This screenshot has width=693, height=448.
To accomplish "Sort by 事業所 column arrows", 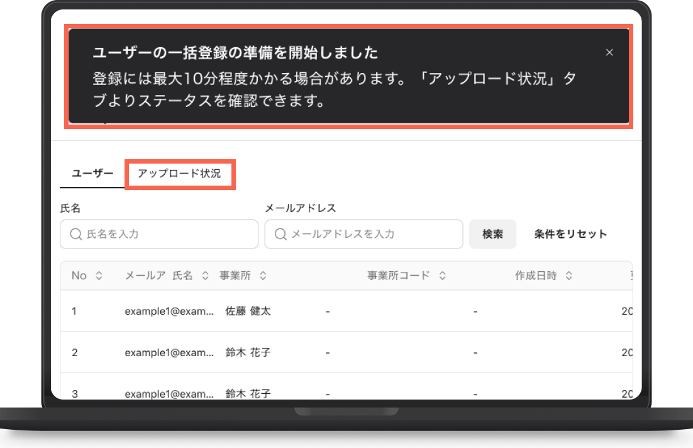I will coord(263,276).
